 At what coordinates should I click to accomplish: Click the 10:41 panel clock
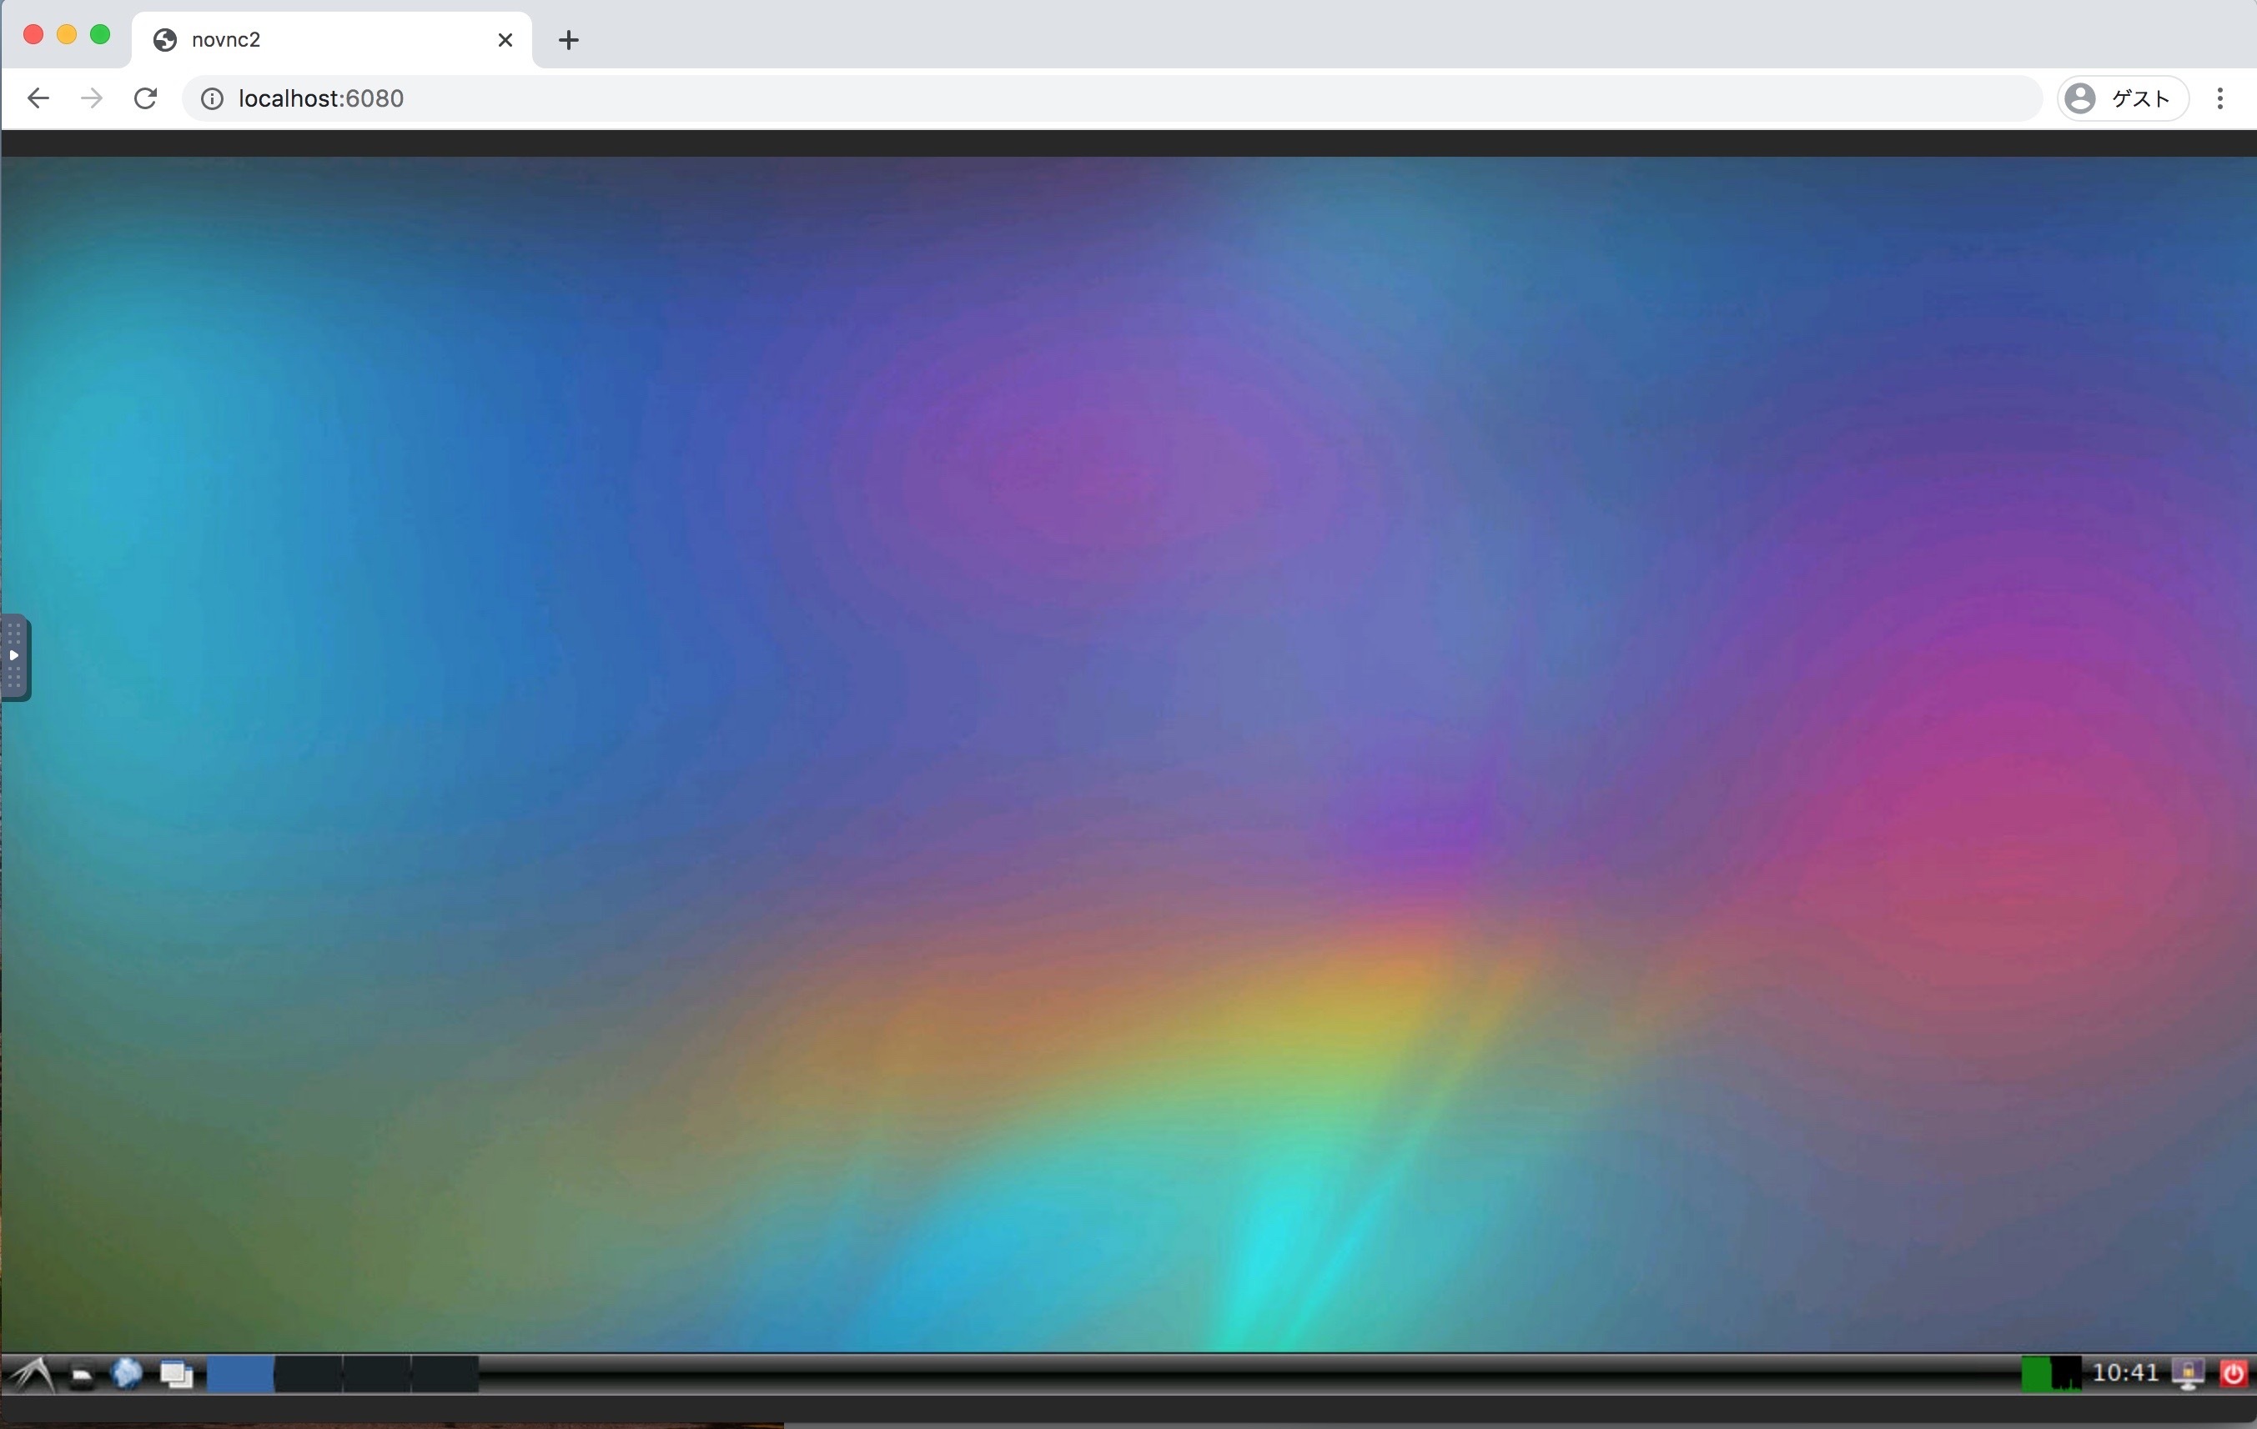[2125, 1374]
